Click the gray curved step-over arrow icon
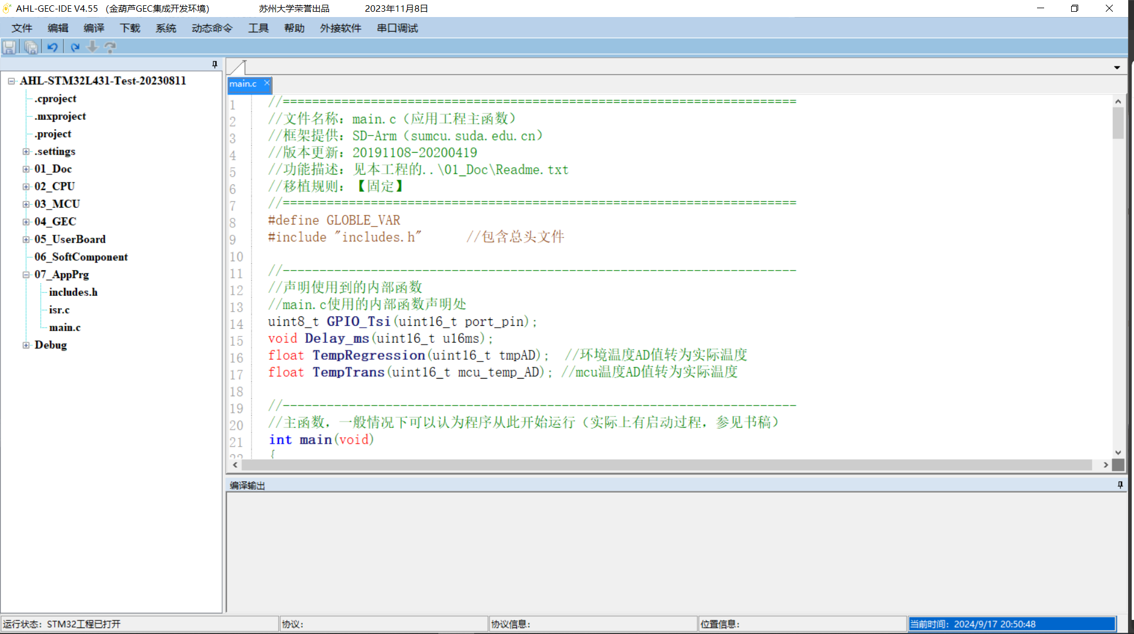Screen dimensions: 1134x634 110,47
